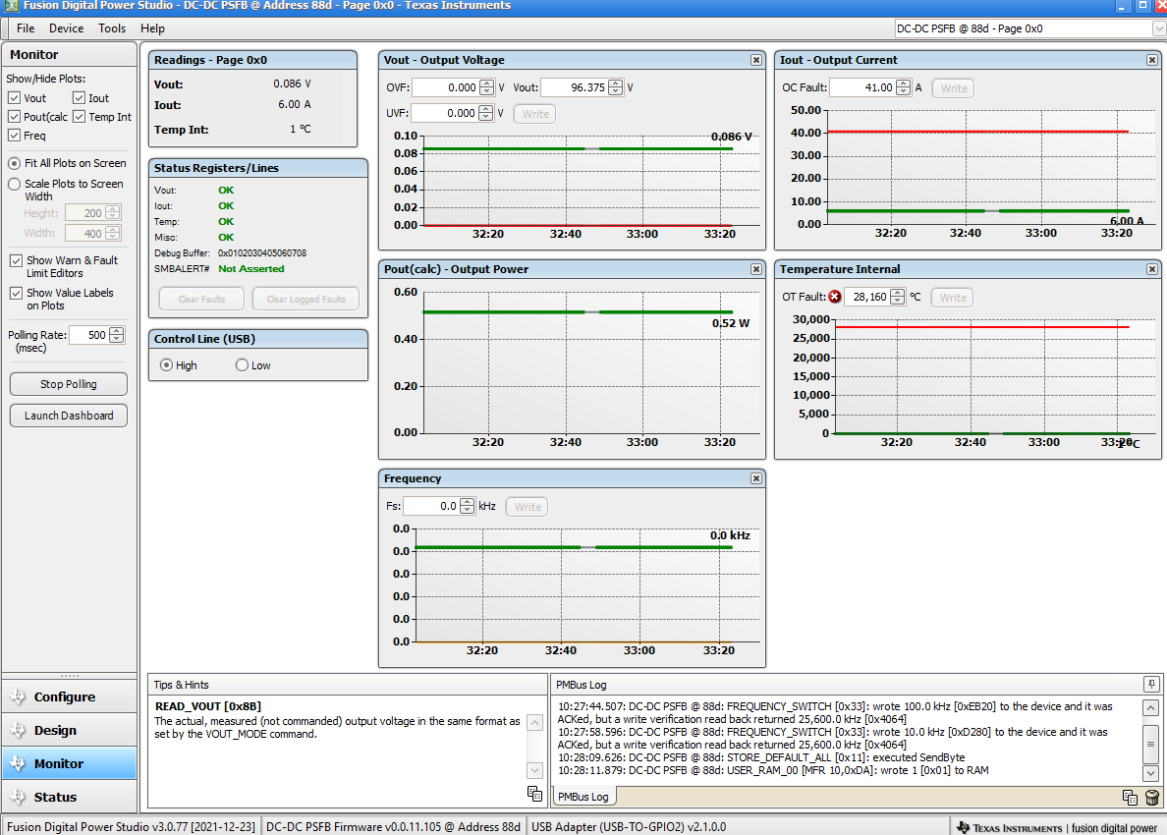
Task: Clear PMBus Log with trash icon
Action: [1151, 798]
